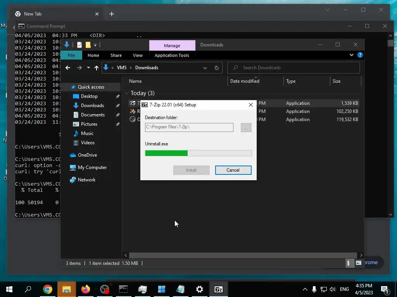The width and height of the screenshot is (397, 297).
Task: Open Documents in navigation pane
Action: pos(93,115)
